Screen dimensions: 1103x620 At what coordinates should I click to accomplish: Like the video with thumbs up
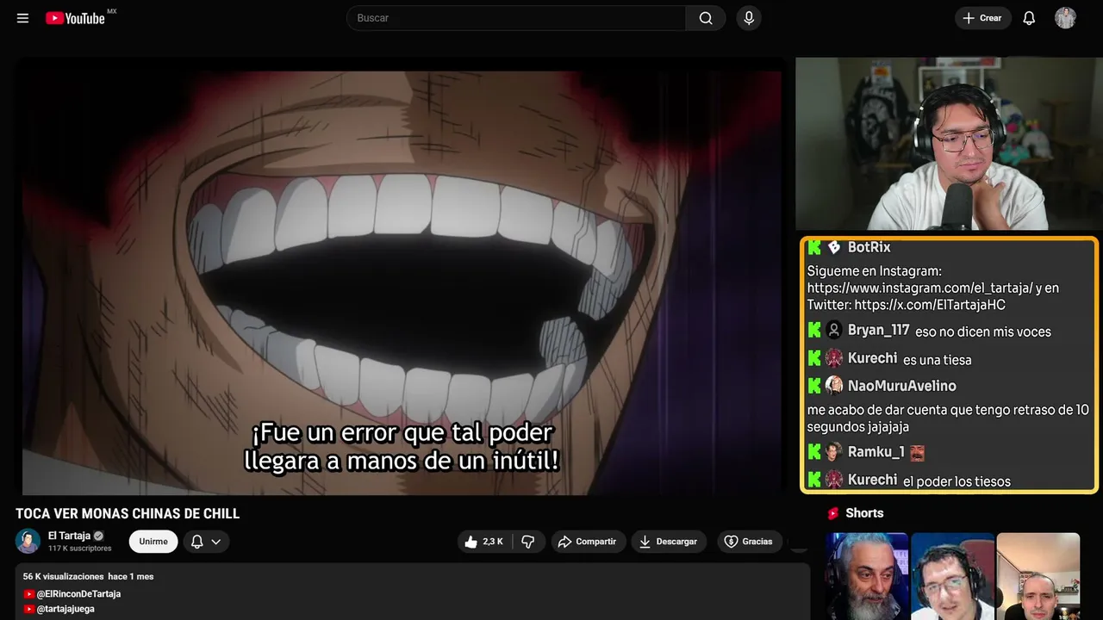coord(483,542)
